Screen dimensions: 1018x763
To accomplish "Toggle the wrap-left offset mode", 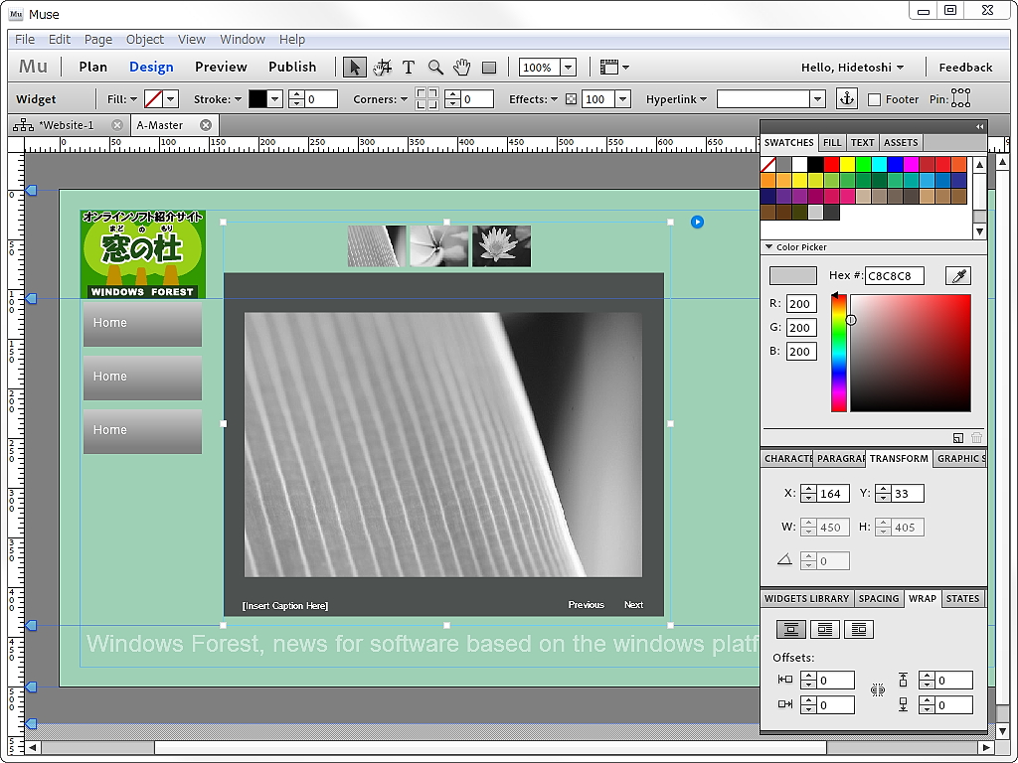I will (x=786, y=680).
